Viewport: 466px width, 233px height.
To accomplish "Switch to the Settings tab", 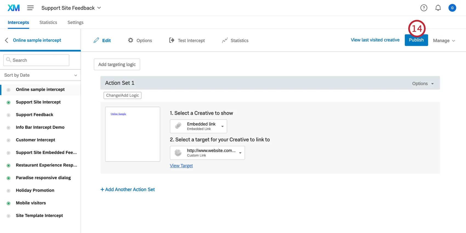I will click(75, 22).
